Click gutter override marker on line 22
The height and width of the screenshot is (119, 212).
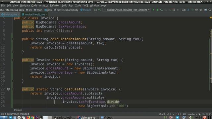[8, 89]
